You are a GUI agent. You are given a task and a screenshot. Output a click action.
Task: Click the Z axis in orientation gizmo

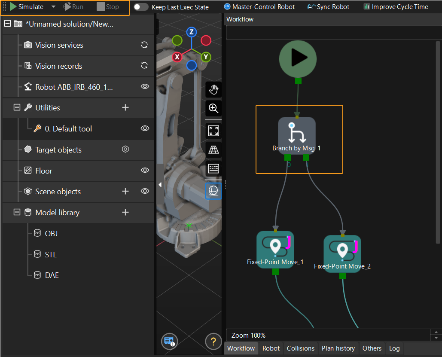point(192,32)
